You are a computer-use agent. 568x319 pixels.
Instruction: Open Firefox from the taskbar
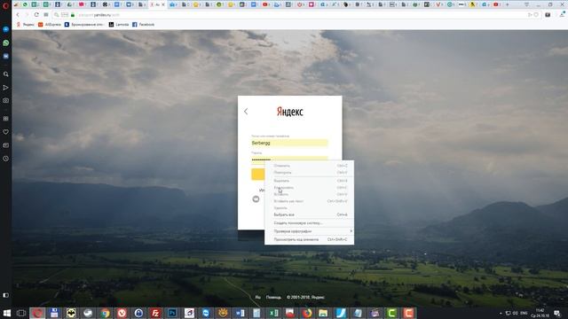pos(307,313)
